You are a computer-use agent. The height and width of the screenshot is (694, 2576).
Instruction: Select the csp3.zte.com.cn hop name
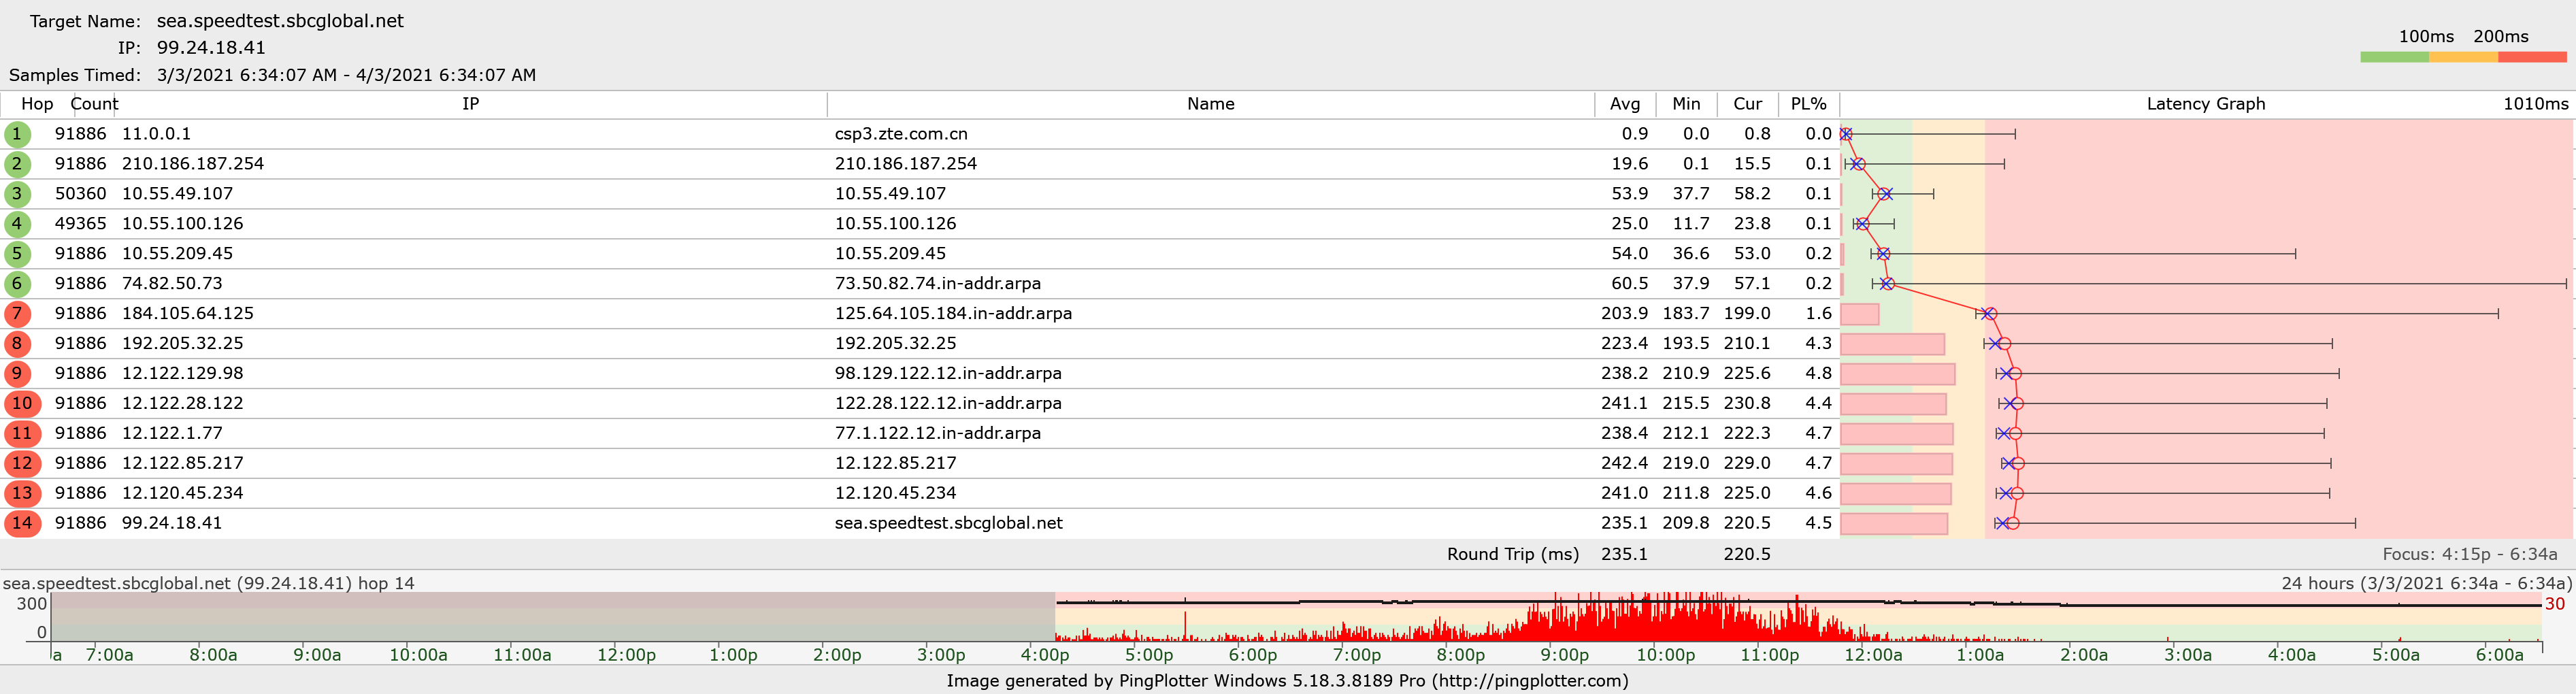900,134
